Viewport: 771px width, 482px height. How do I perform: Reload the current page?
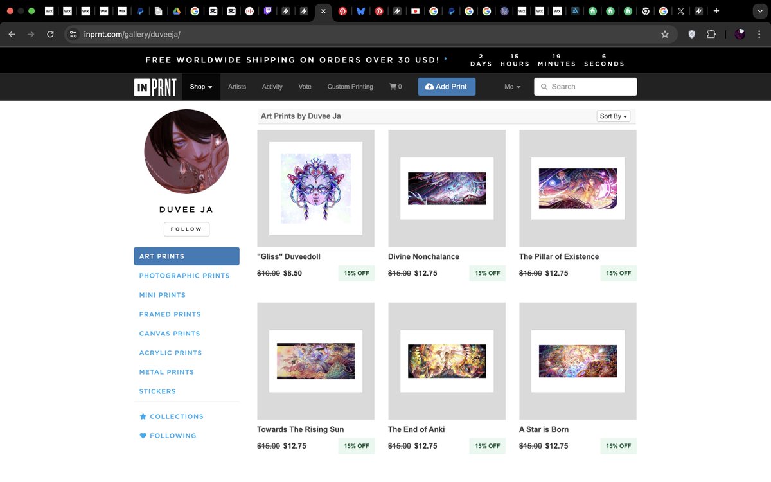50,34
